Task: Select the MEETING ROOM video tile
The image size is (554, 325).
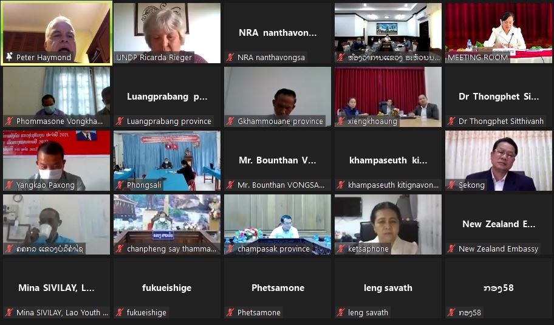Action: [499, 33]
